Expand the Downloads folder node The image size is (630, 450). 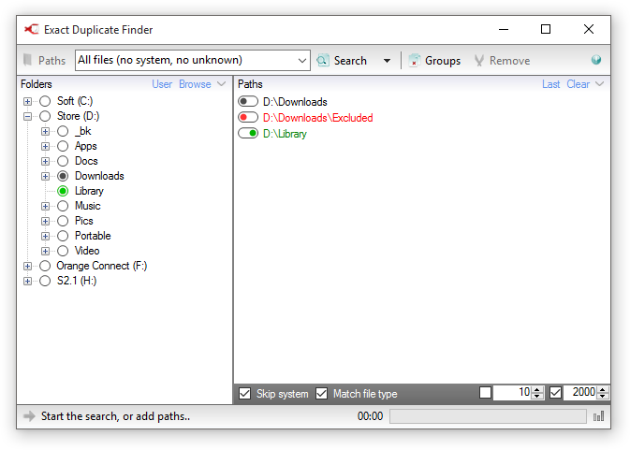[x=45, y=176]
